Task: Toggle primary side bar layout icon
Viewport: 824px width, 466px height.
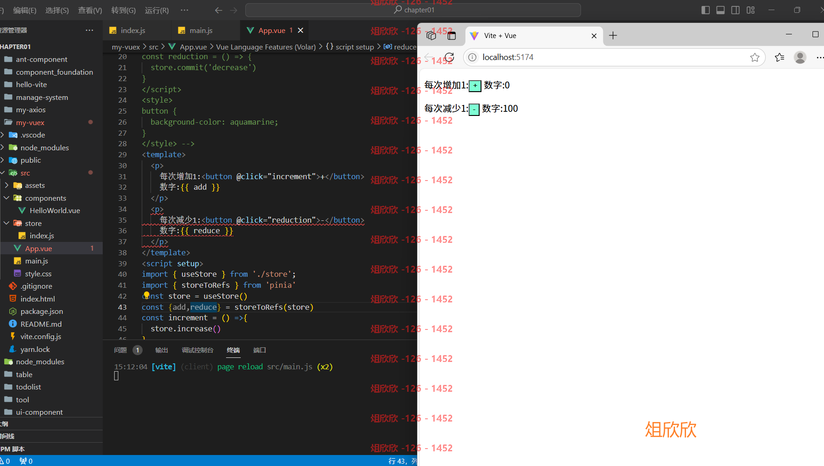Action: (x=706, y=10)
